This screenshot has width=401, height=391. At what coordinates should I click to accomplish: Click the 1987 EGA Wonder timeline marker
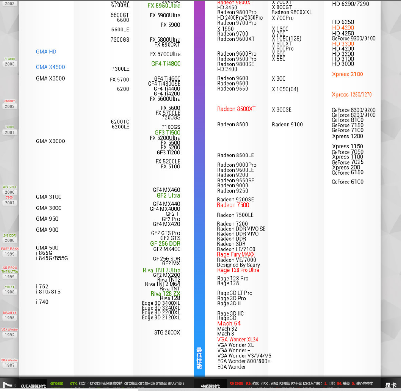tap(10, 365)
